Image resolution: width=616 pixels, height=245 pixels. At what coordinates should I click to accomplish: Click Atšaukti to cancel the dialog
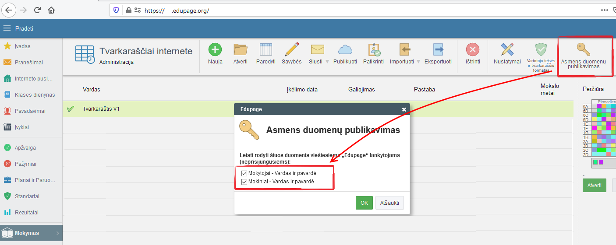(x=389, y=203)
